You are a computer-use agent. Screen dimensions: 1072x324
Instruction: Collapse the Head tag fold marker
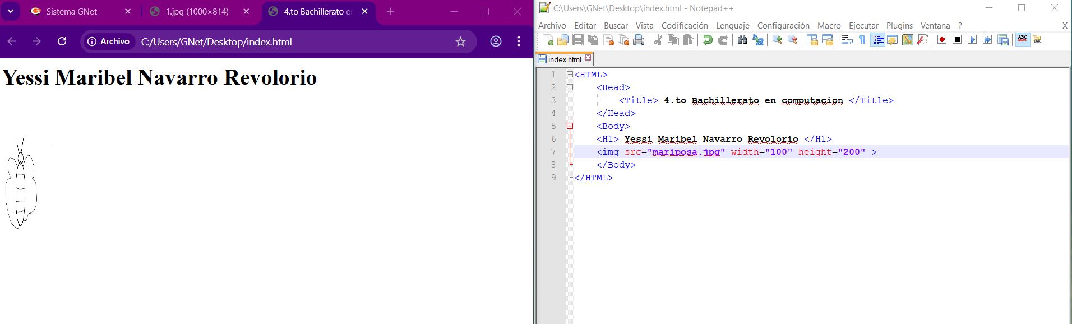click(570, 87)
